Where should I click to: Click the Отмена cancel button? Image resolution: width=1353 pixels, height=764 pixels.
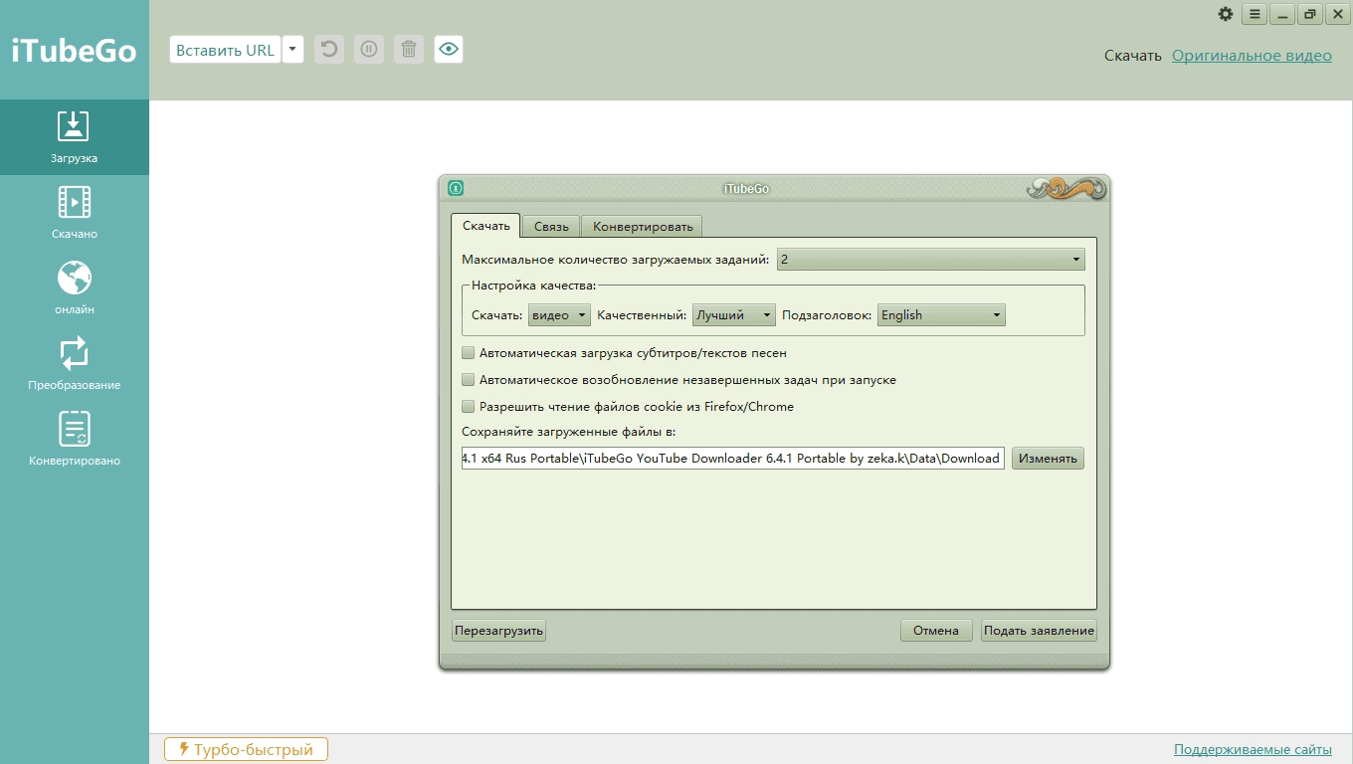[x=936, y=631]
